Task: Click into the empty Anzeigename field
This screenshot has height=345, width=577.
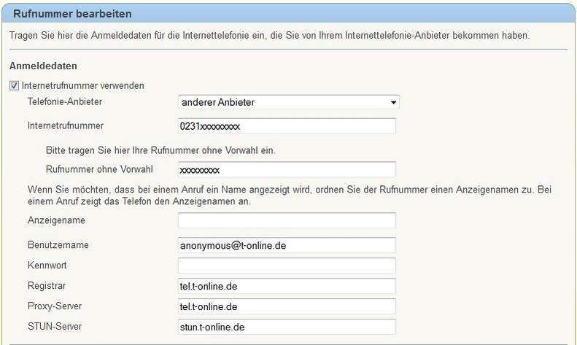Action: point(287,220)
